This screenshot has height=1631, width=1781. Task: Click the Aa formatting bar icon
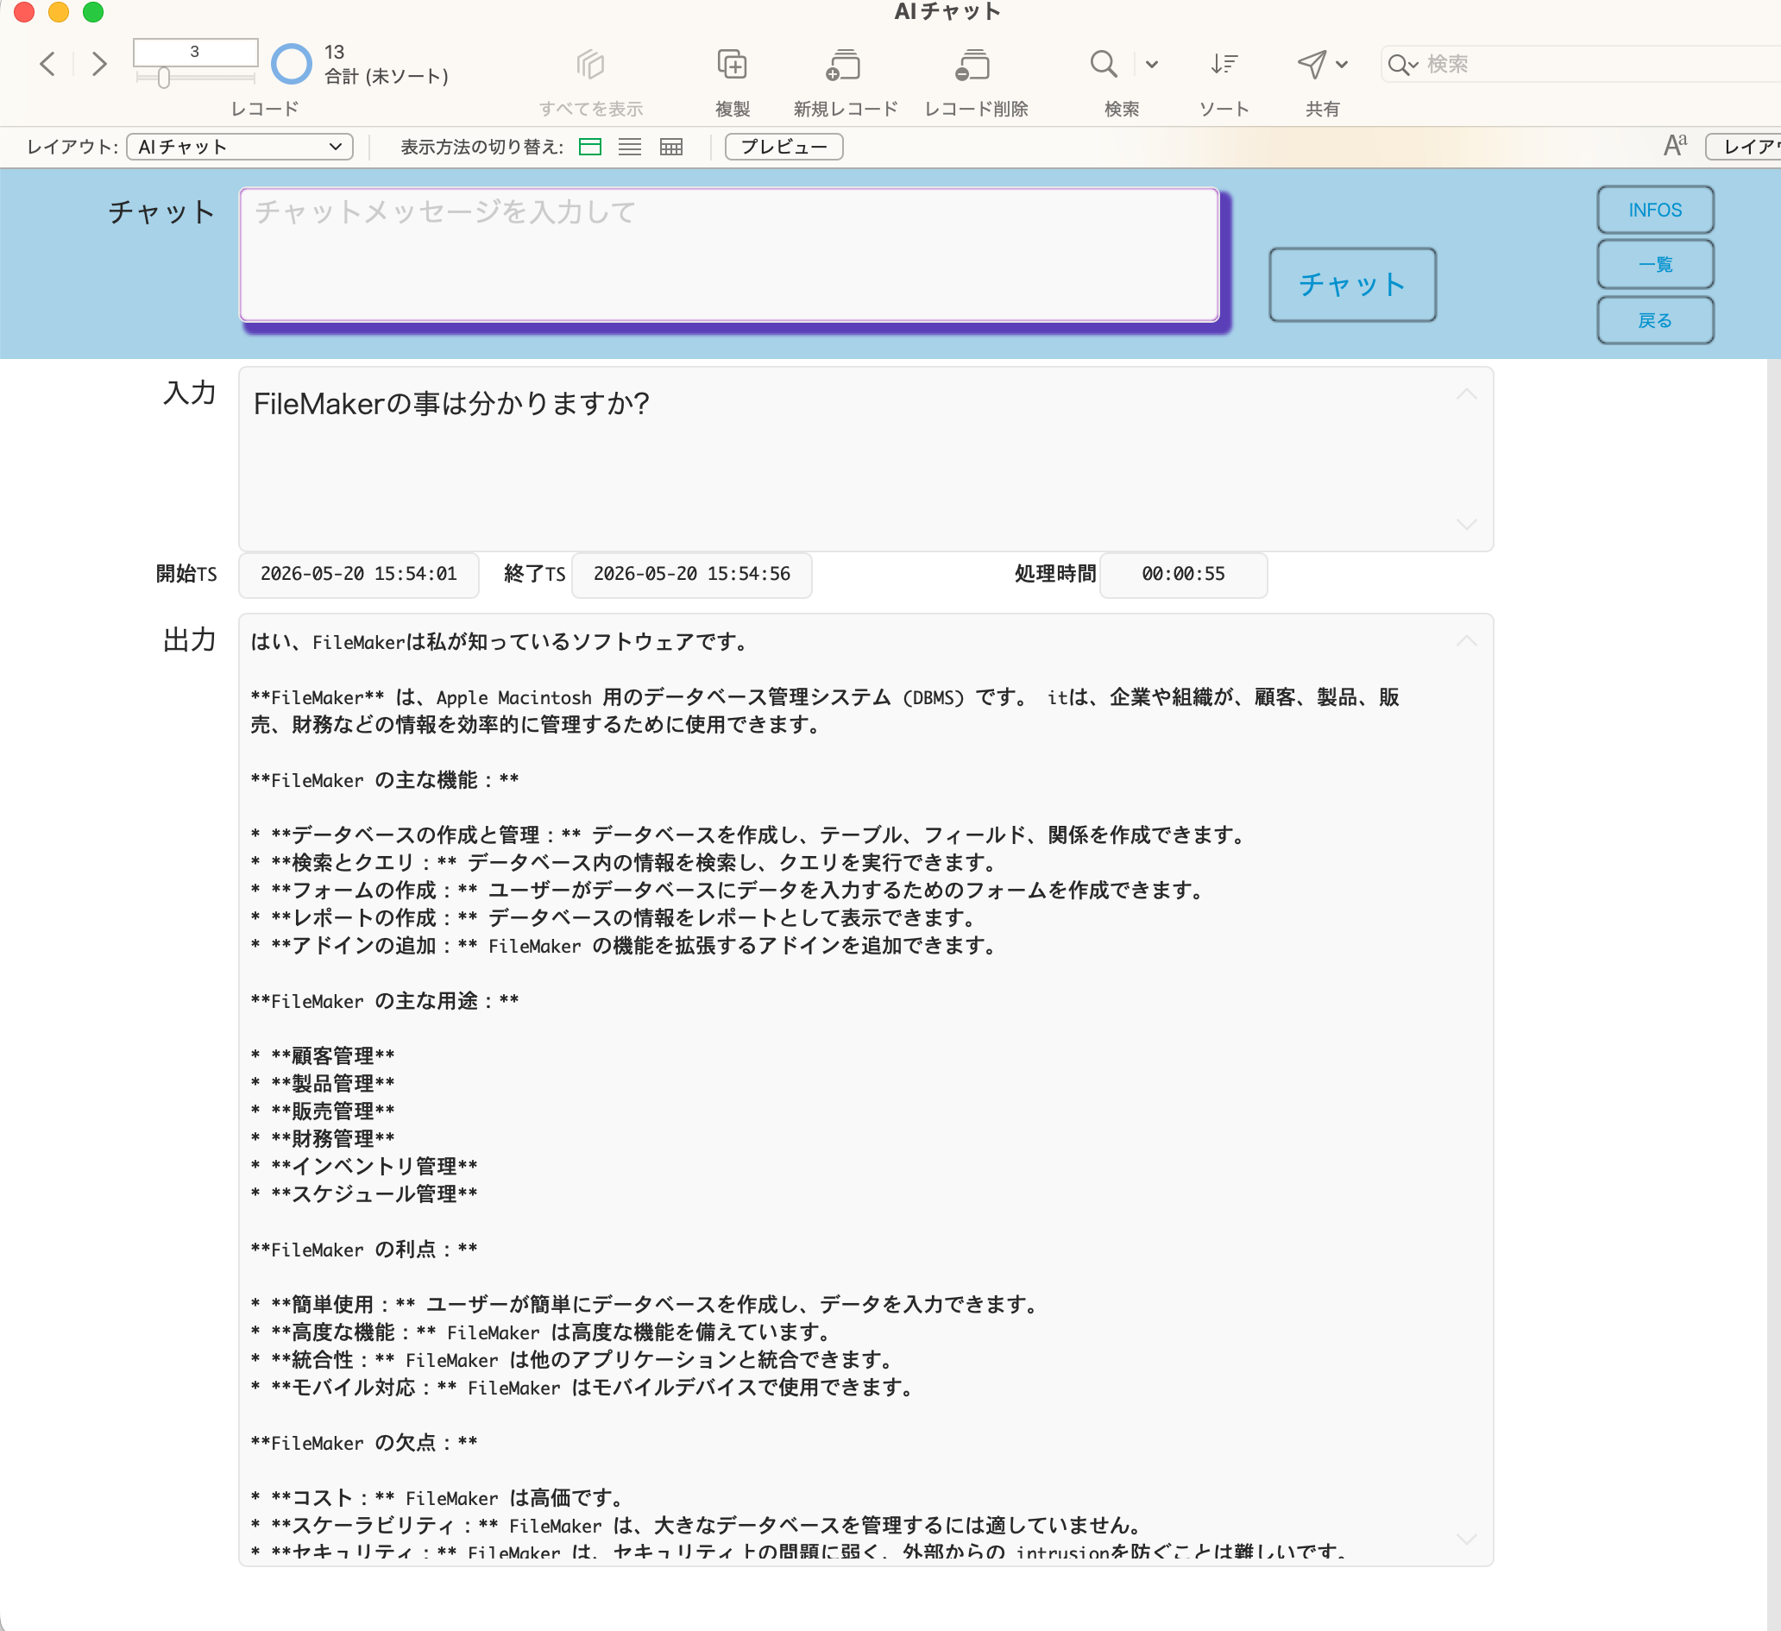1675,145
